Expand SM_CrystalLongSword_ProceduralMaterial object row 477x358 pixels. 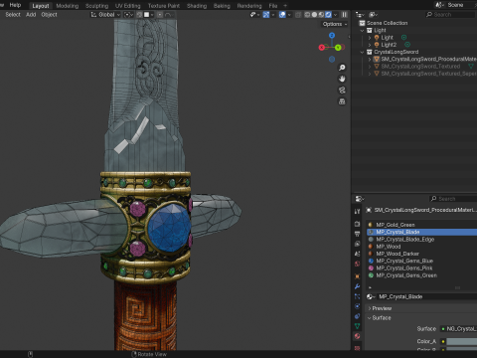coord(370,60)
